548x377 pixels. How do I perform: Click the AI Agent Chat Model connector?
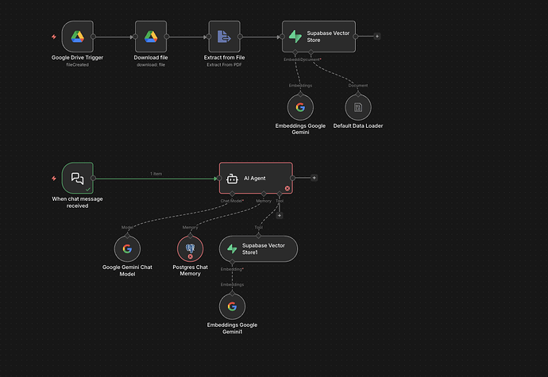pyautogui.click(x=232, y=194)
